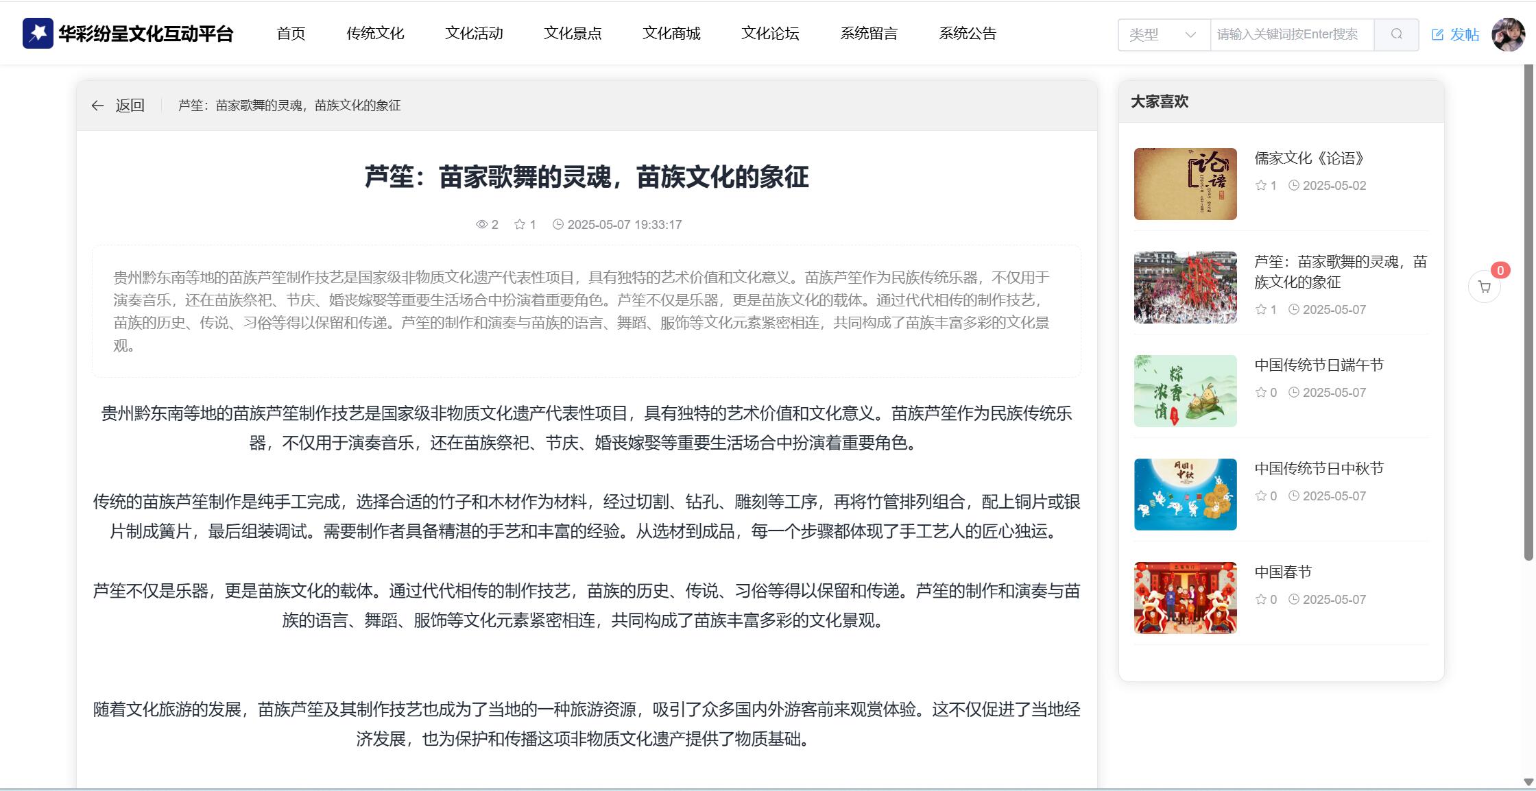Open the 传统文化 menu item

tap(375, 33)
